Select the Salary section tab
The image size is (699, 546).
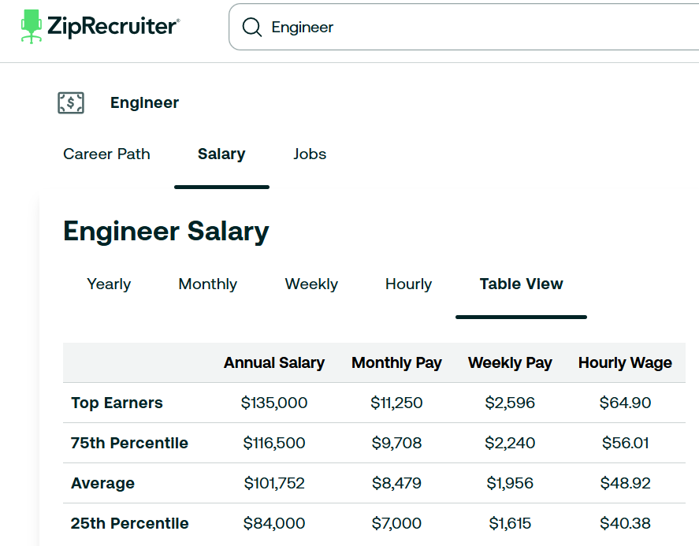[221, 154]
